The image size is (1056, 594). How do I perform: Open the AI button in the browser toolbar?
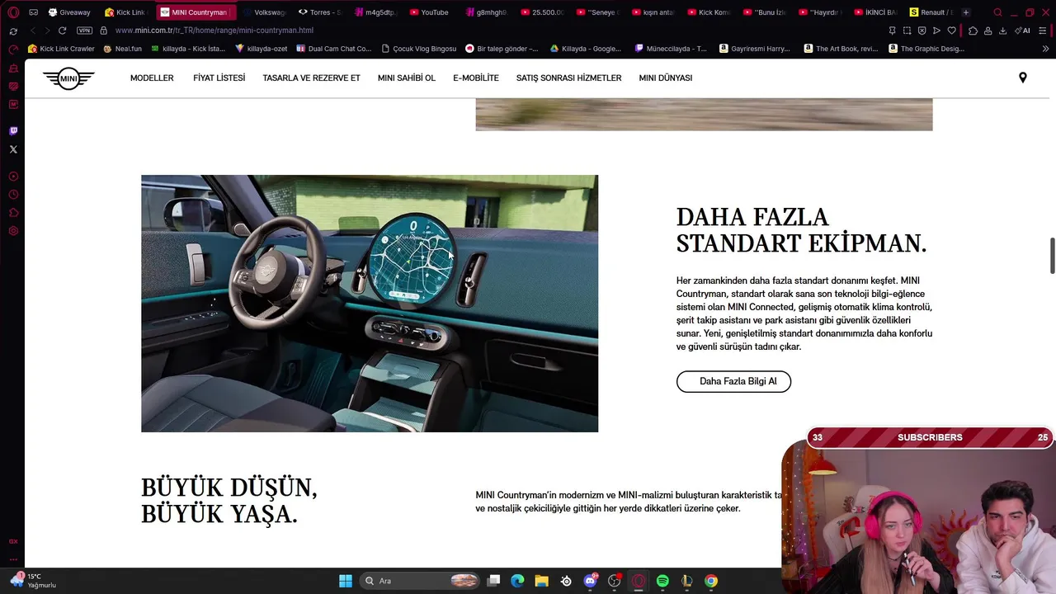point(1023,31)
